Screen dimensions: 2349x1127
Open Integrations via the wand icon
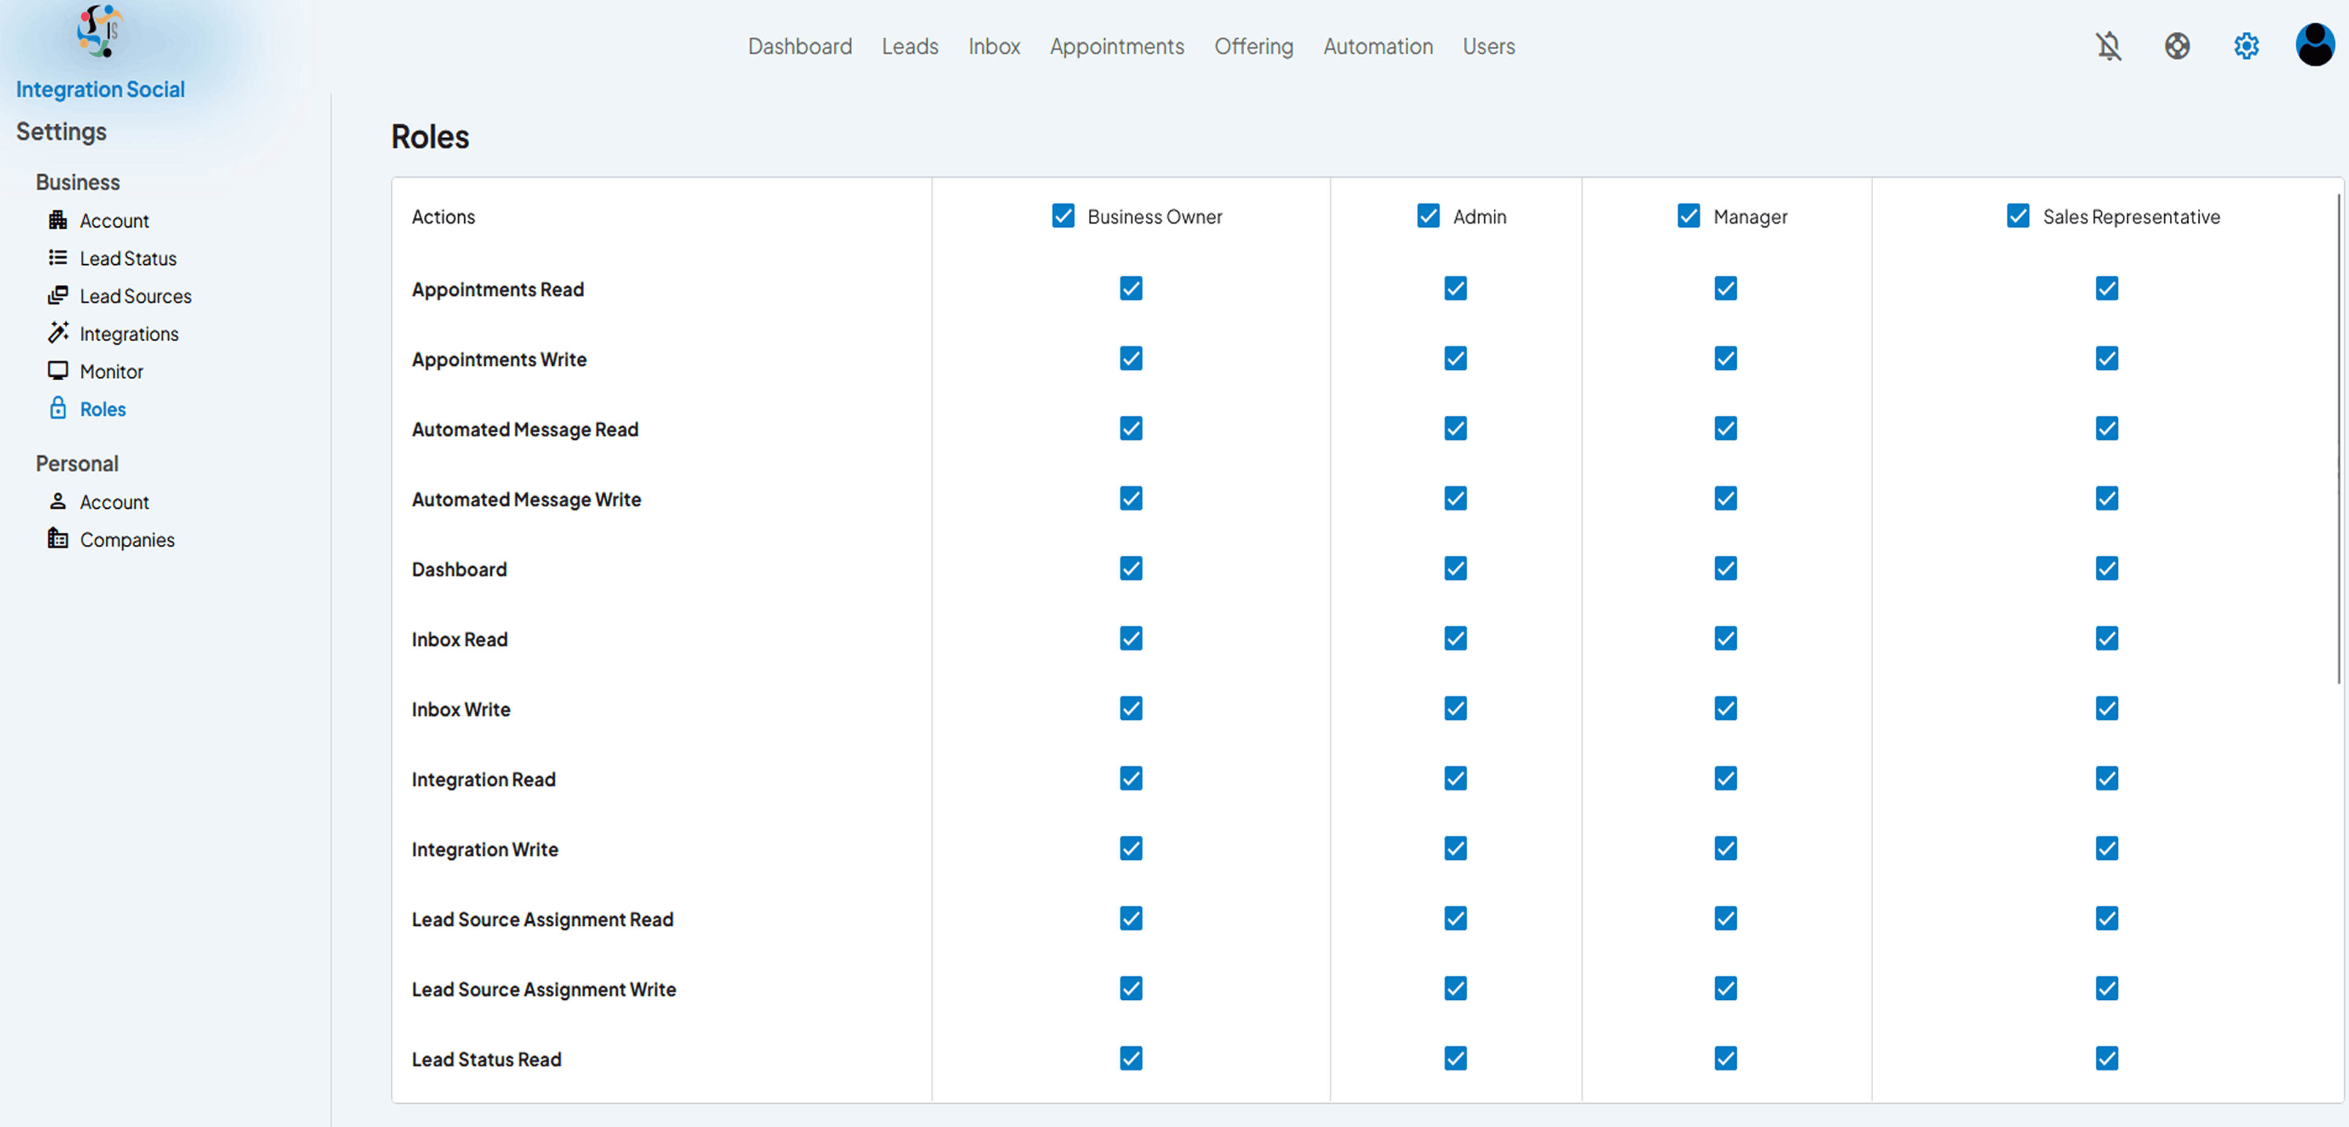pyautogui.click(x=58, y=333)
